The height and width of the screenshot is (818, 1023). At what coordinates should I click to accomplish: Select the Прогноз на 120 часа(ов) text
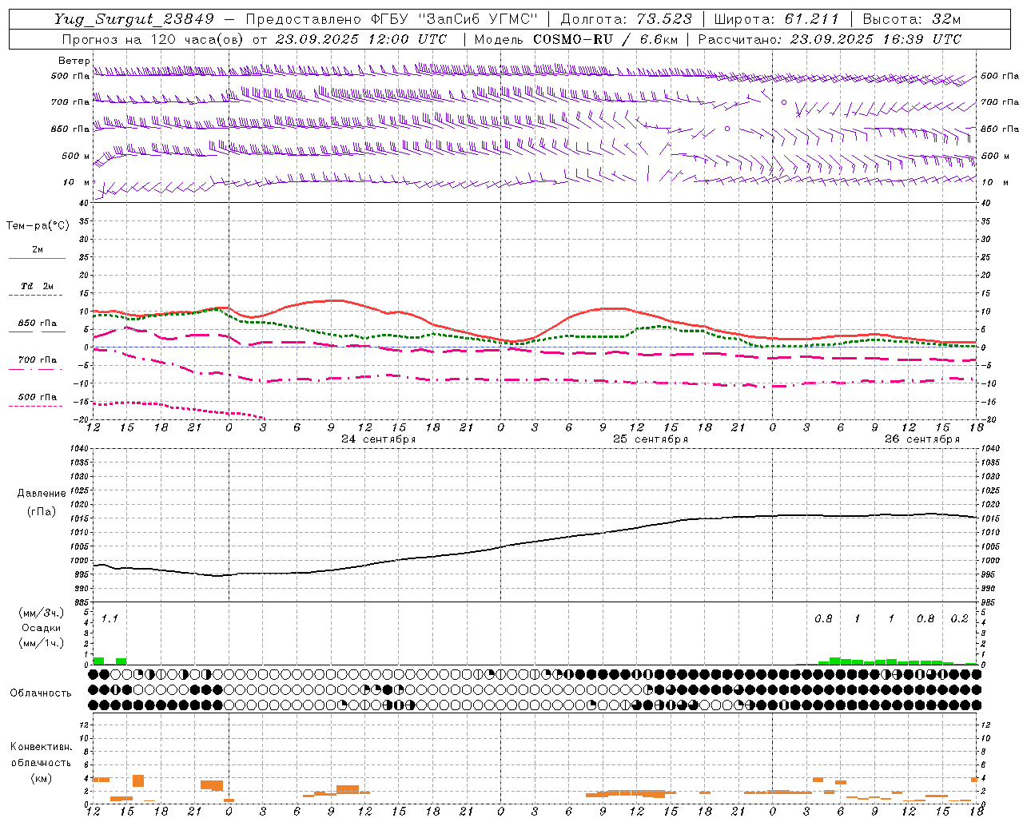point(153,39)
